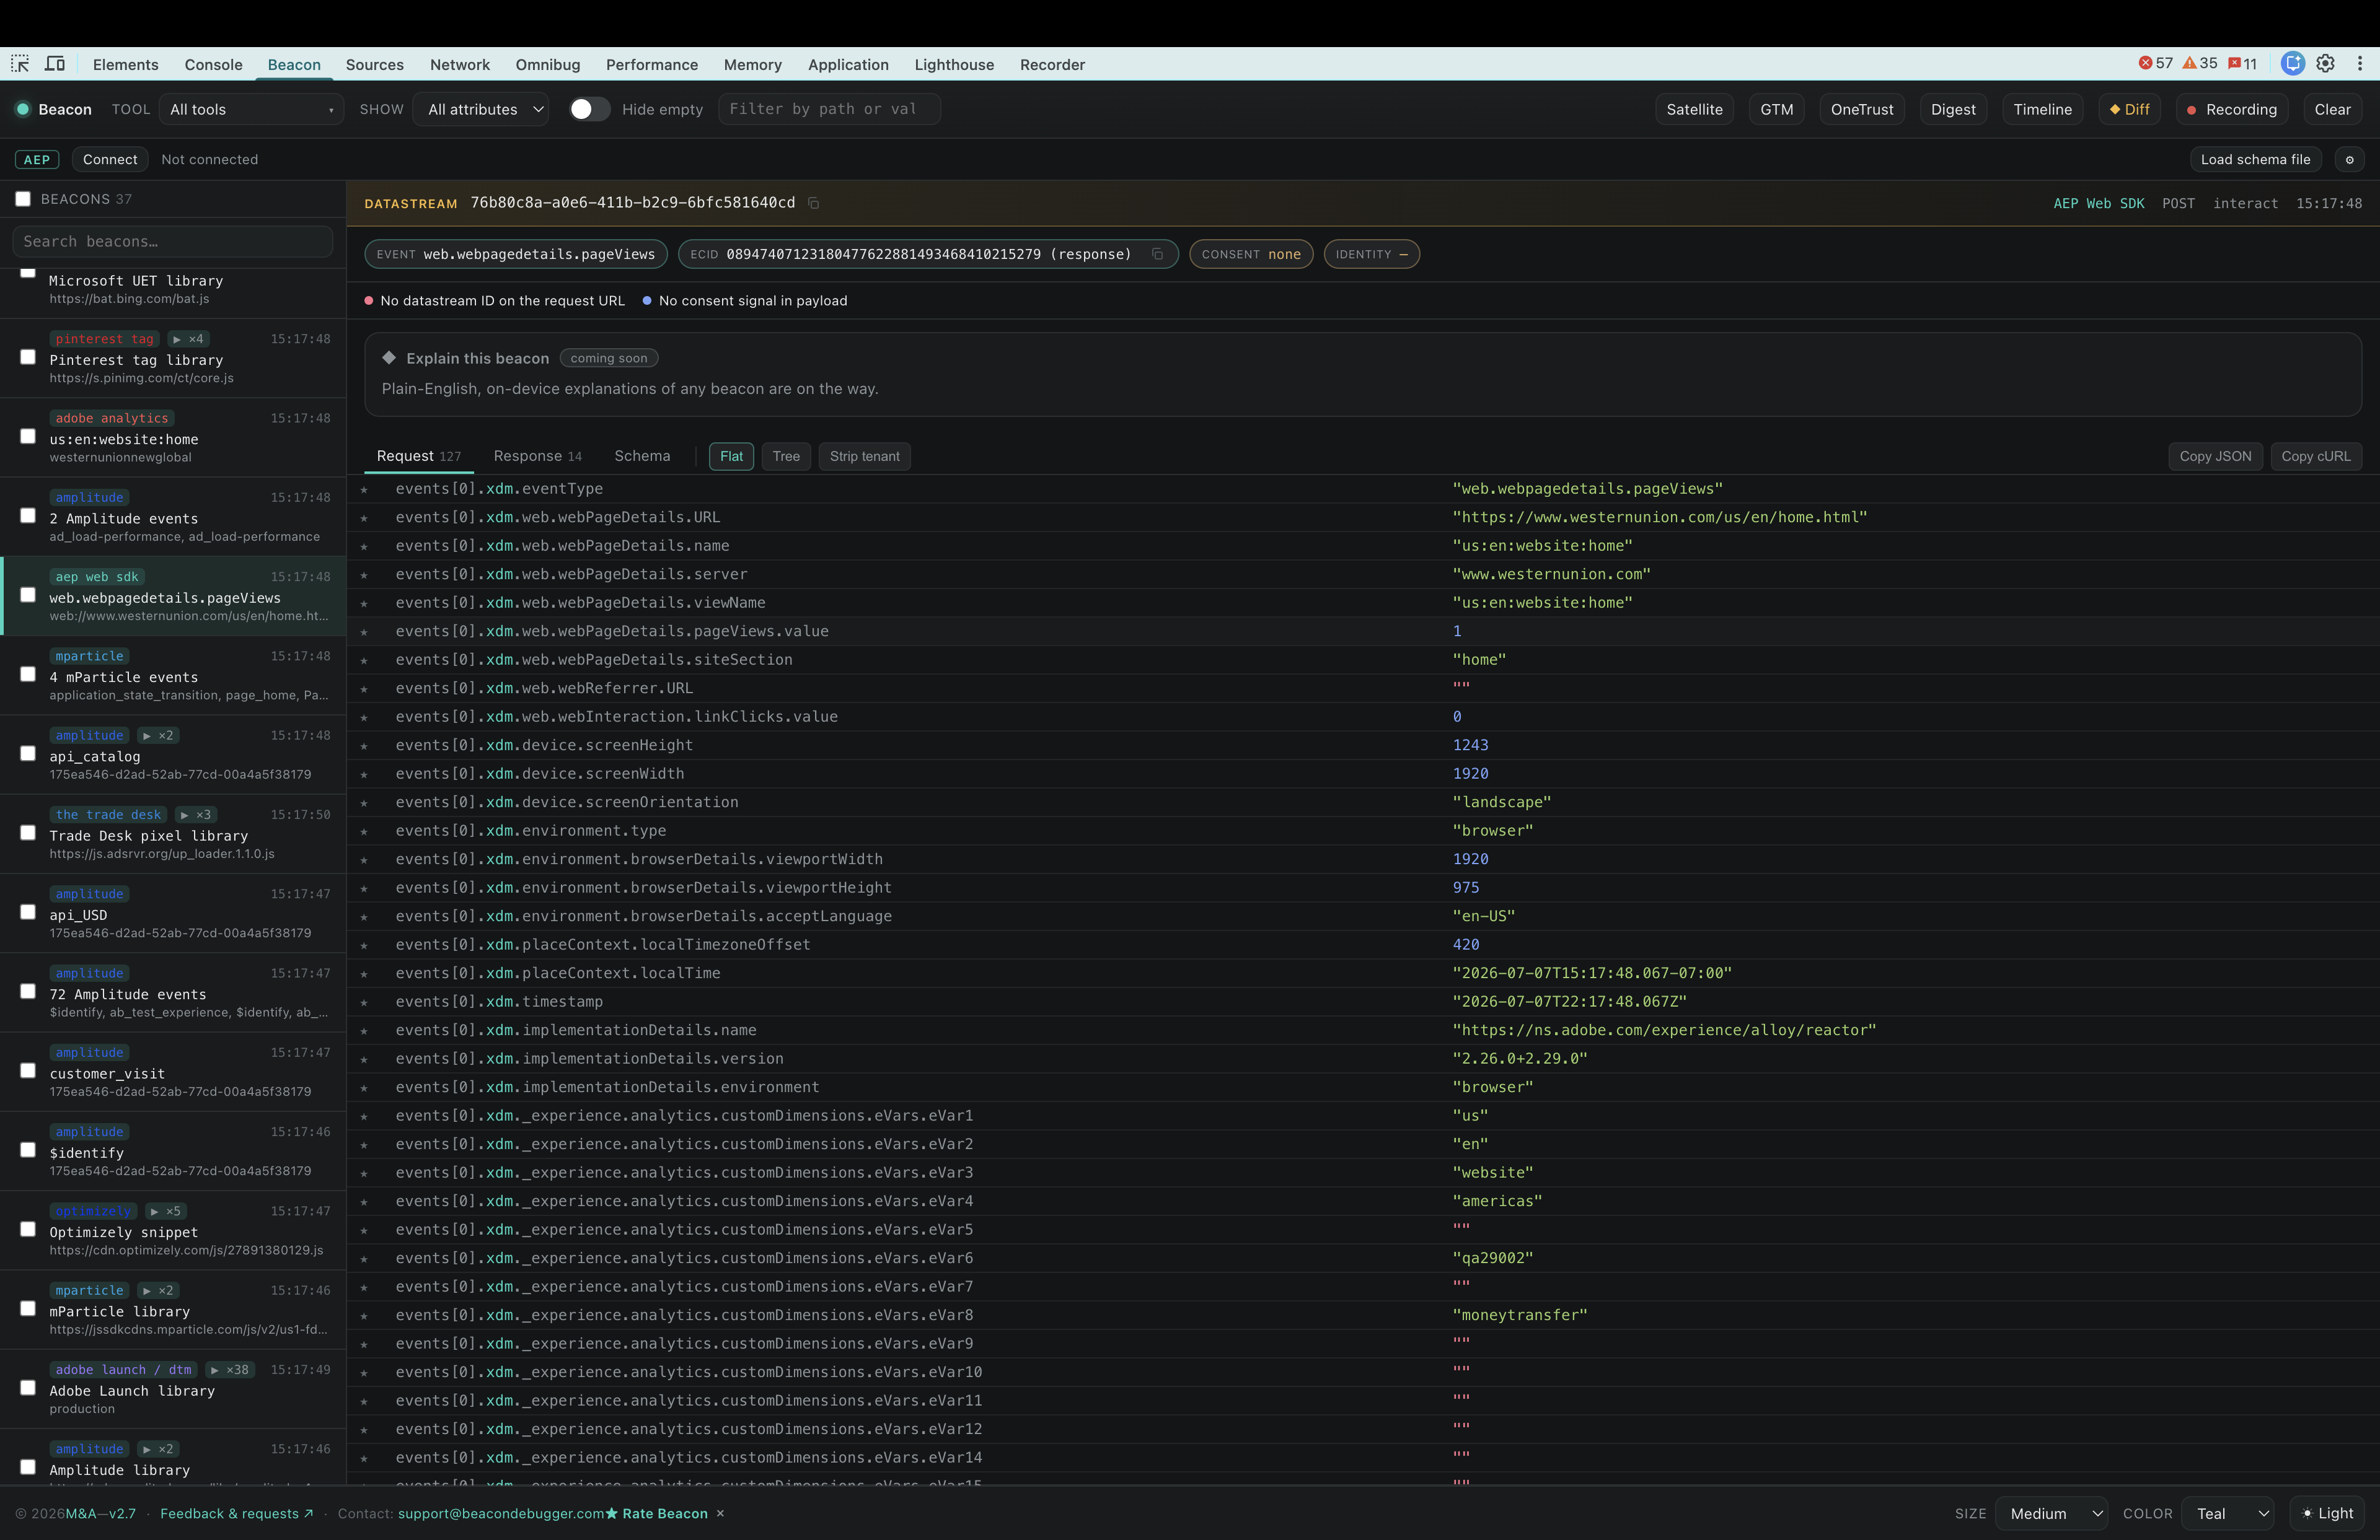The width and height of the screenshot is (2380, 1540).
Task: Switch to the Elements tab
Action: (126, 64)
